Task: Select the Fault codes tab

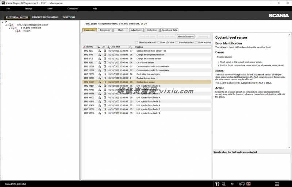Action: coord(89,30)
